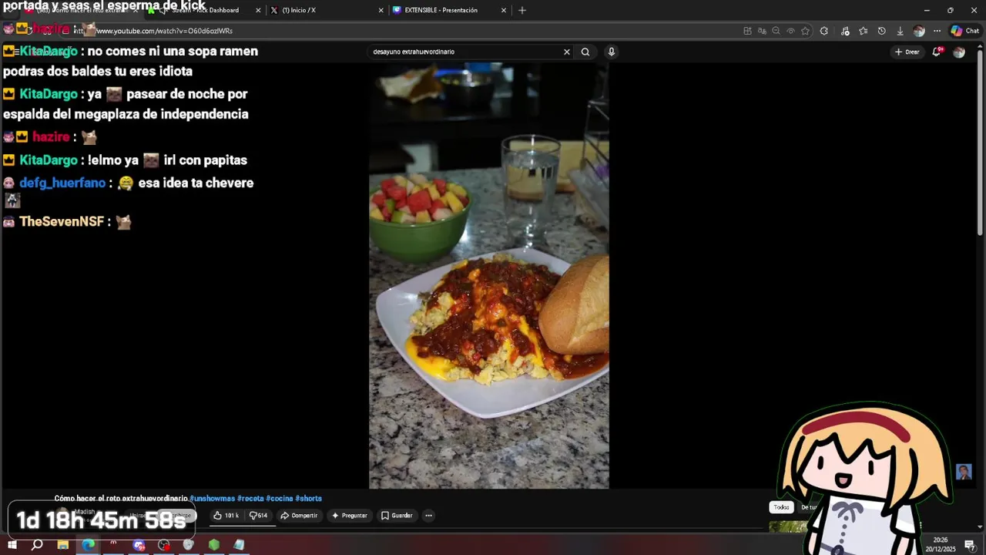The height and width of the screenshot is (555, 986).
Task: Click the 'desayuno extrahuevordinario' search field
Action: click(x=466, y=52)
